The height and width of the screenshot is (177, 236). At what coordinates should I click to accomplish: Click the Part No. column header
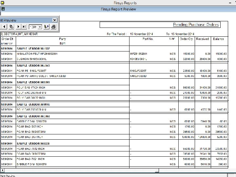148,39
